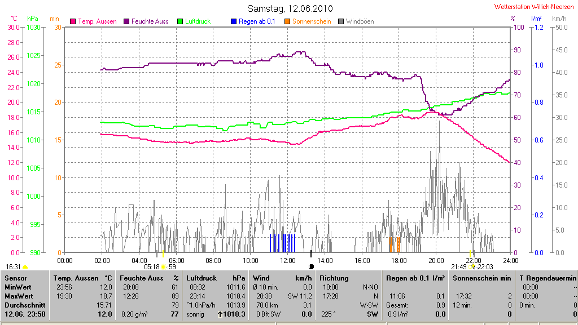Click the max temperature value 18.7
Screen dimensions: 578x325
pyautogui.click(x=106, y=296)
